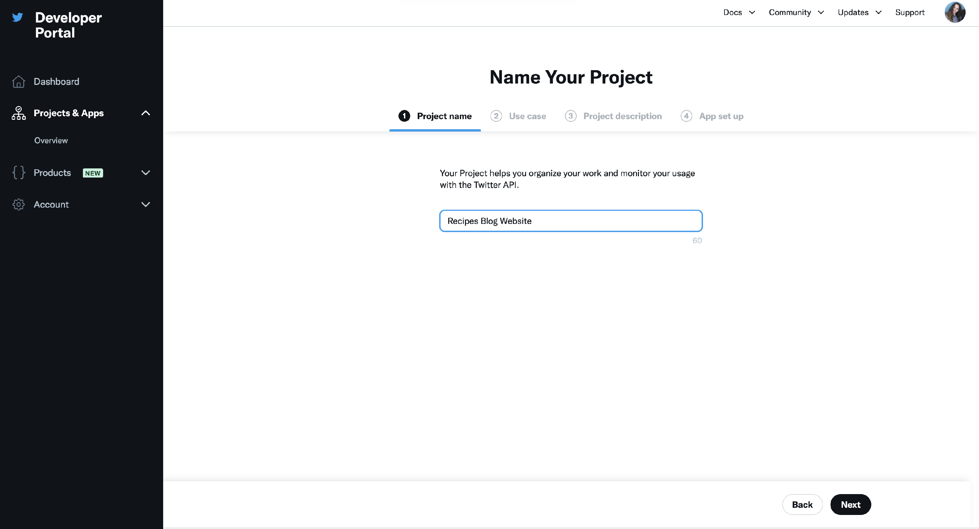This screenshot has width=979, height=529.
Task: Expand the Account section chevron
Action: pos(146,205)
